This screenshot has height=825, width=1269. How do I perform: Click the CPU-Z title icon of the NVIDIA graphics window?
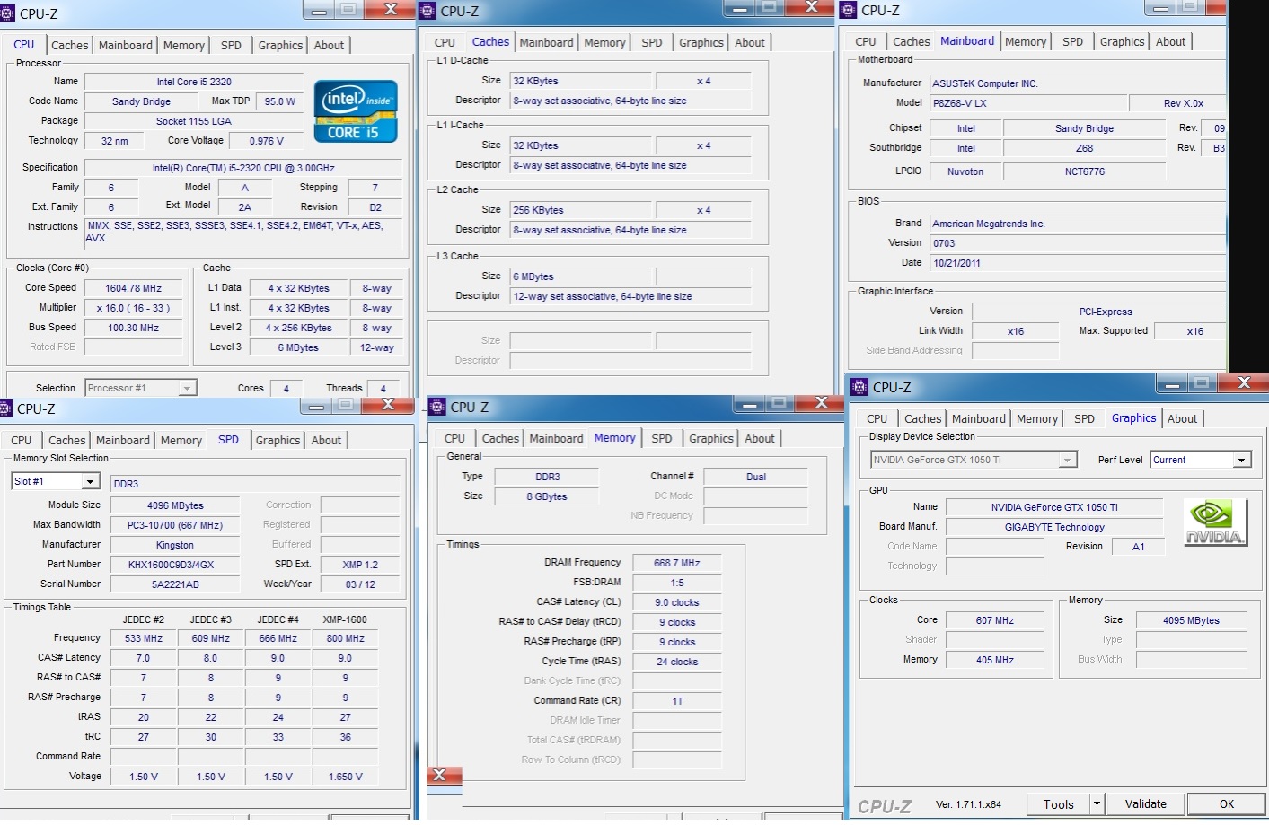pyautogui.click(x=859, y=387)
